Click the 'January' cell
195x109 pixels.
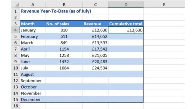[33, 30]
